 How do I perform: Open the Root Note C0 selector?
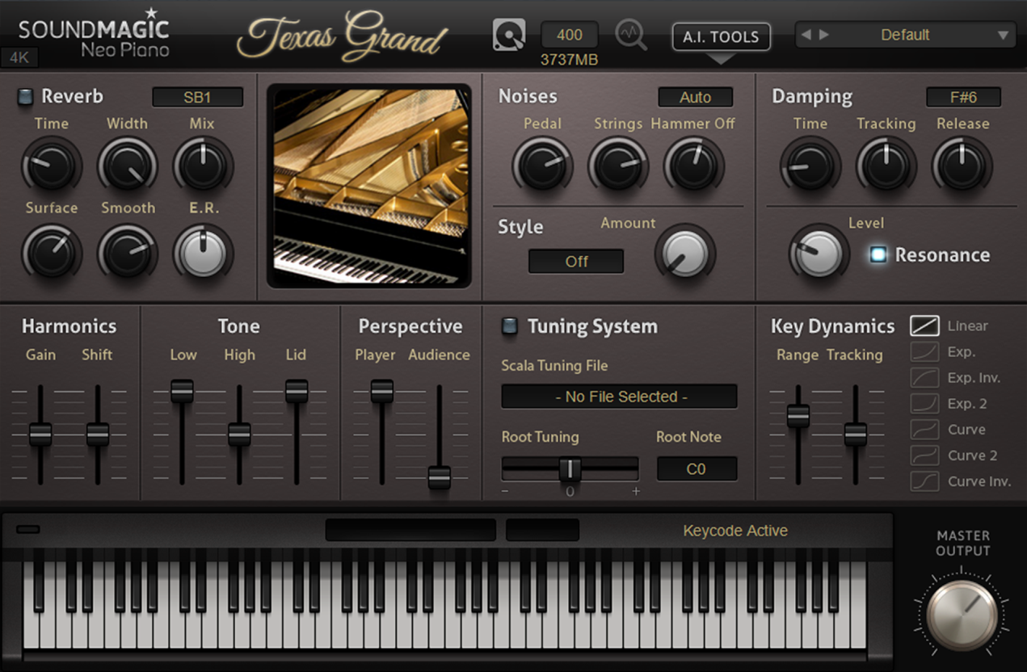tap(697, 468)
